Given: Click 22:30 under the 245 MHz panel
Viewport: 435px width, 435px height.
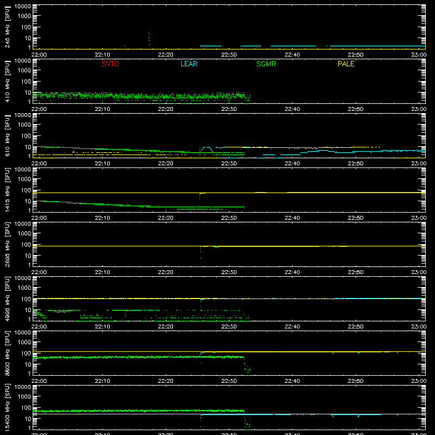Looking at the screenshot, I should (229, 55).
